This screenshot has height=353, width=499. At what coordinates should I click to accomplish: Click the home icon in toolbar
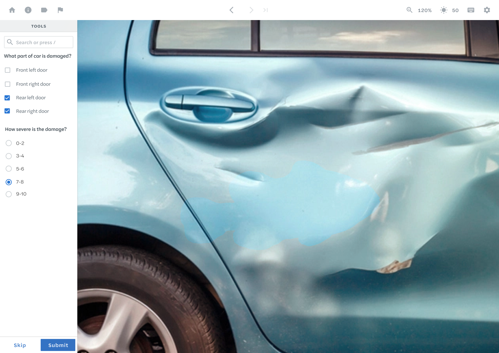pos(12,10)
